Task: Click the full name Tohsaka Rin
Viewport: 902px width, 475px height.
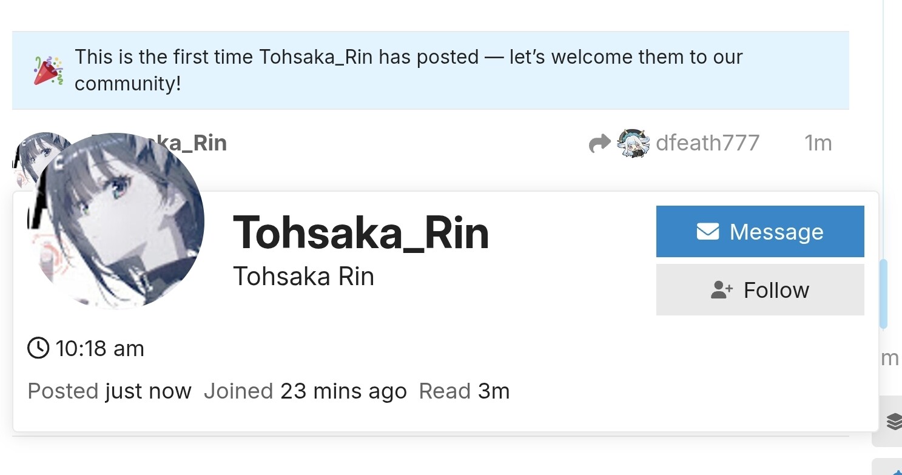Action: (x=303, y=277)
